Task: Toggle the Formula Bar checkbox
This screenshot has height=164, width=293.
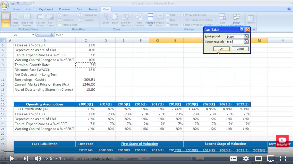Action: (81, 15)
